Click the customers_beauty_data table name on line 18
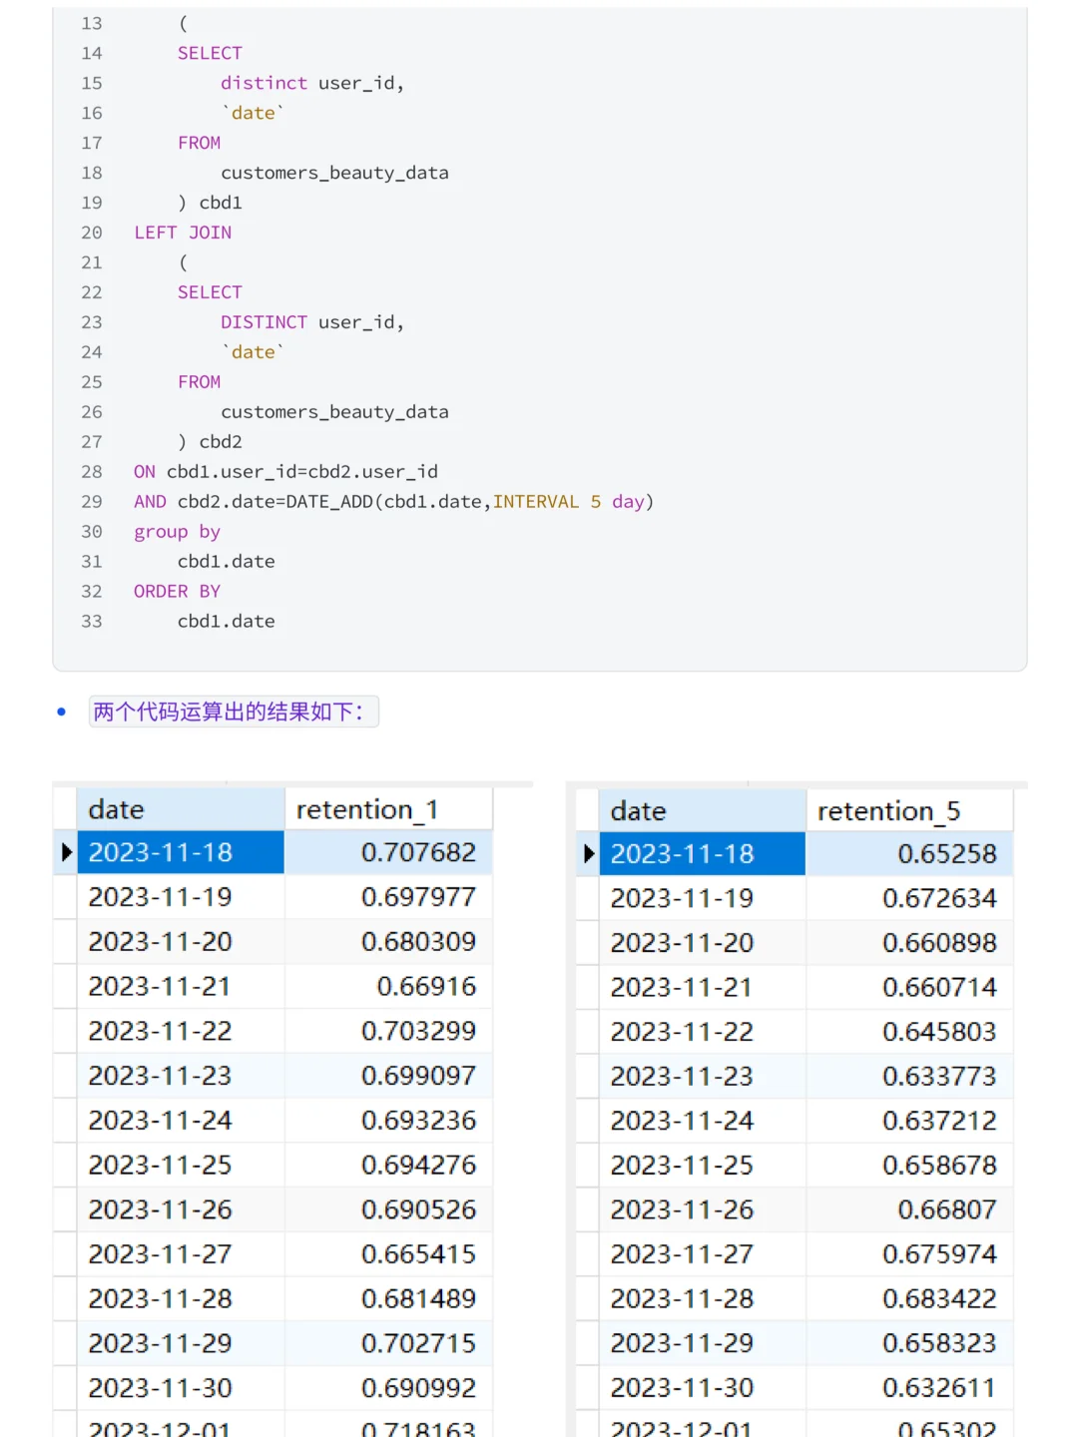The image size is (1078, 1437). (334, 172)
